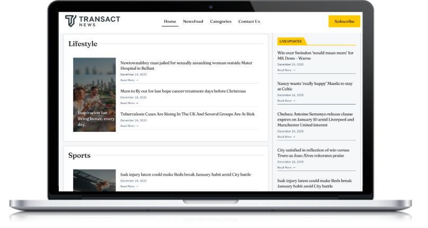The height and width of the screenshot is (228, 428).
Task: Click the Transact News logo
Action: click(93, 21)
